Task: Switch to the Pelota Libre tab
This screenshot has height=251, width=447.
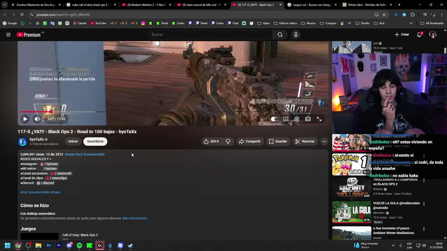Action: click(x=367, y=5)
